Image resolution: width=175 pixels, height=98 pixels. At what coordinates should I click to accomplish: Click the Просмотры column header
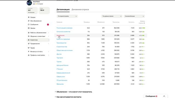116,22
